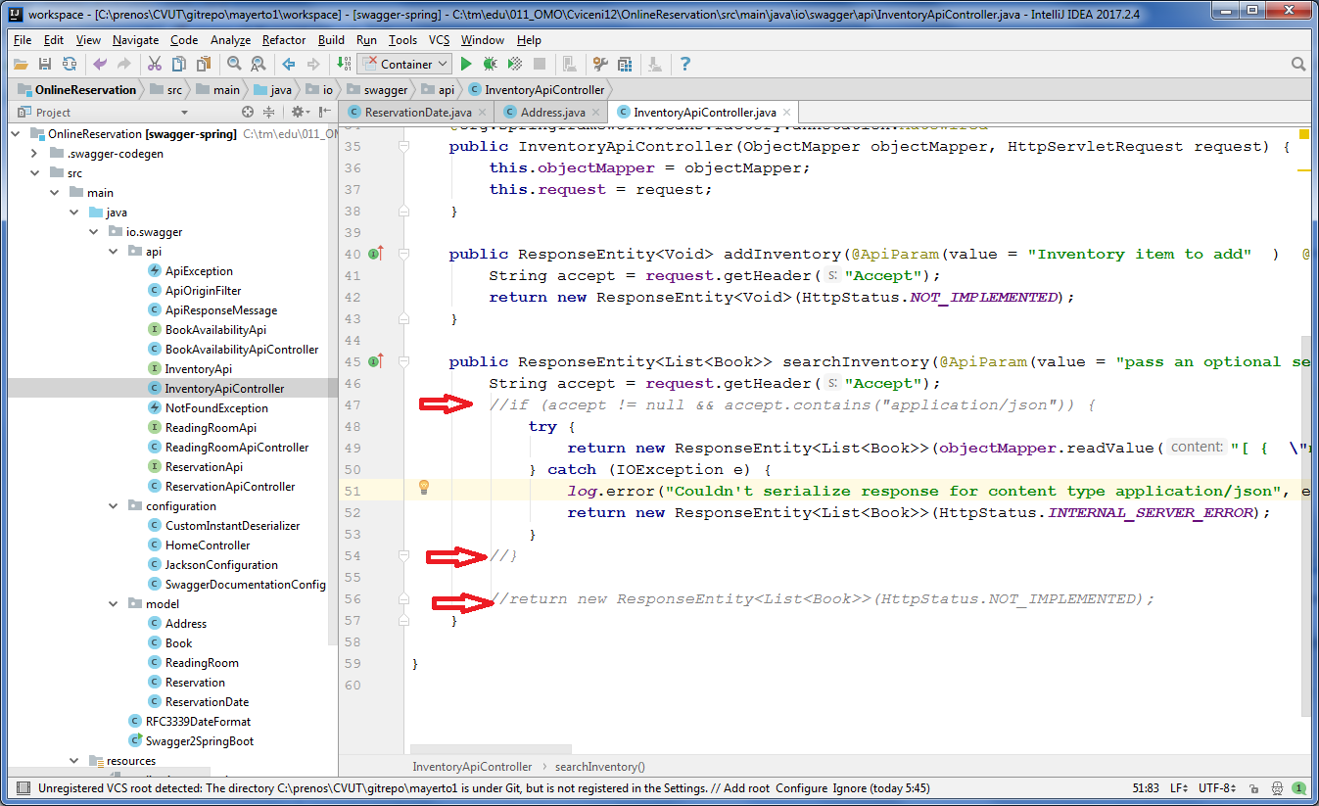Open the Refactor menu
This screenshot has height=806, width=1319.
click(284, 40)
